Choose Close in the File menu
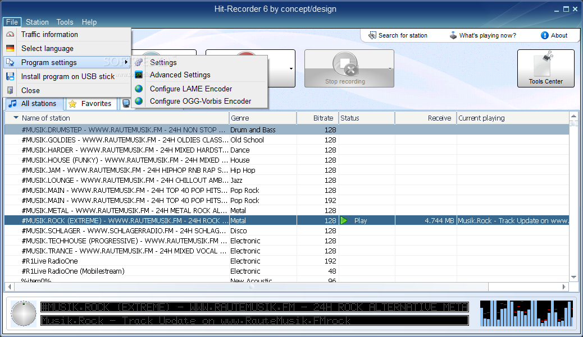Screen dimensions: 583x337 (x=67, y=90)
